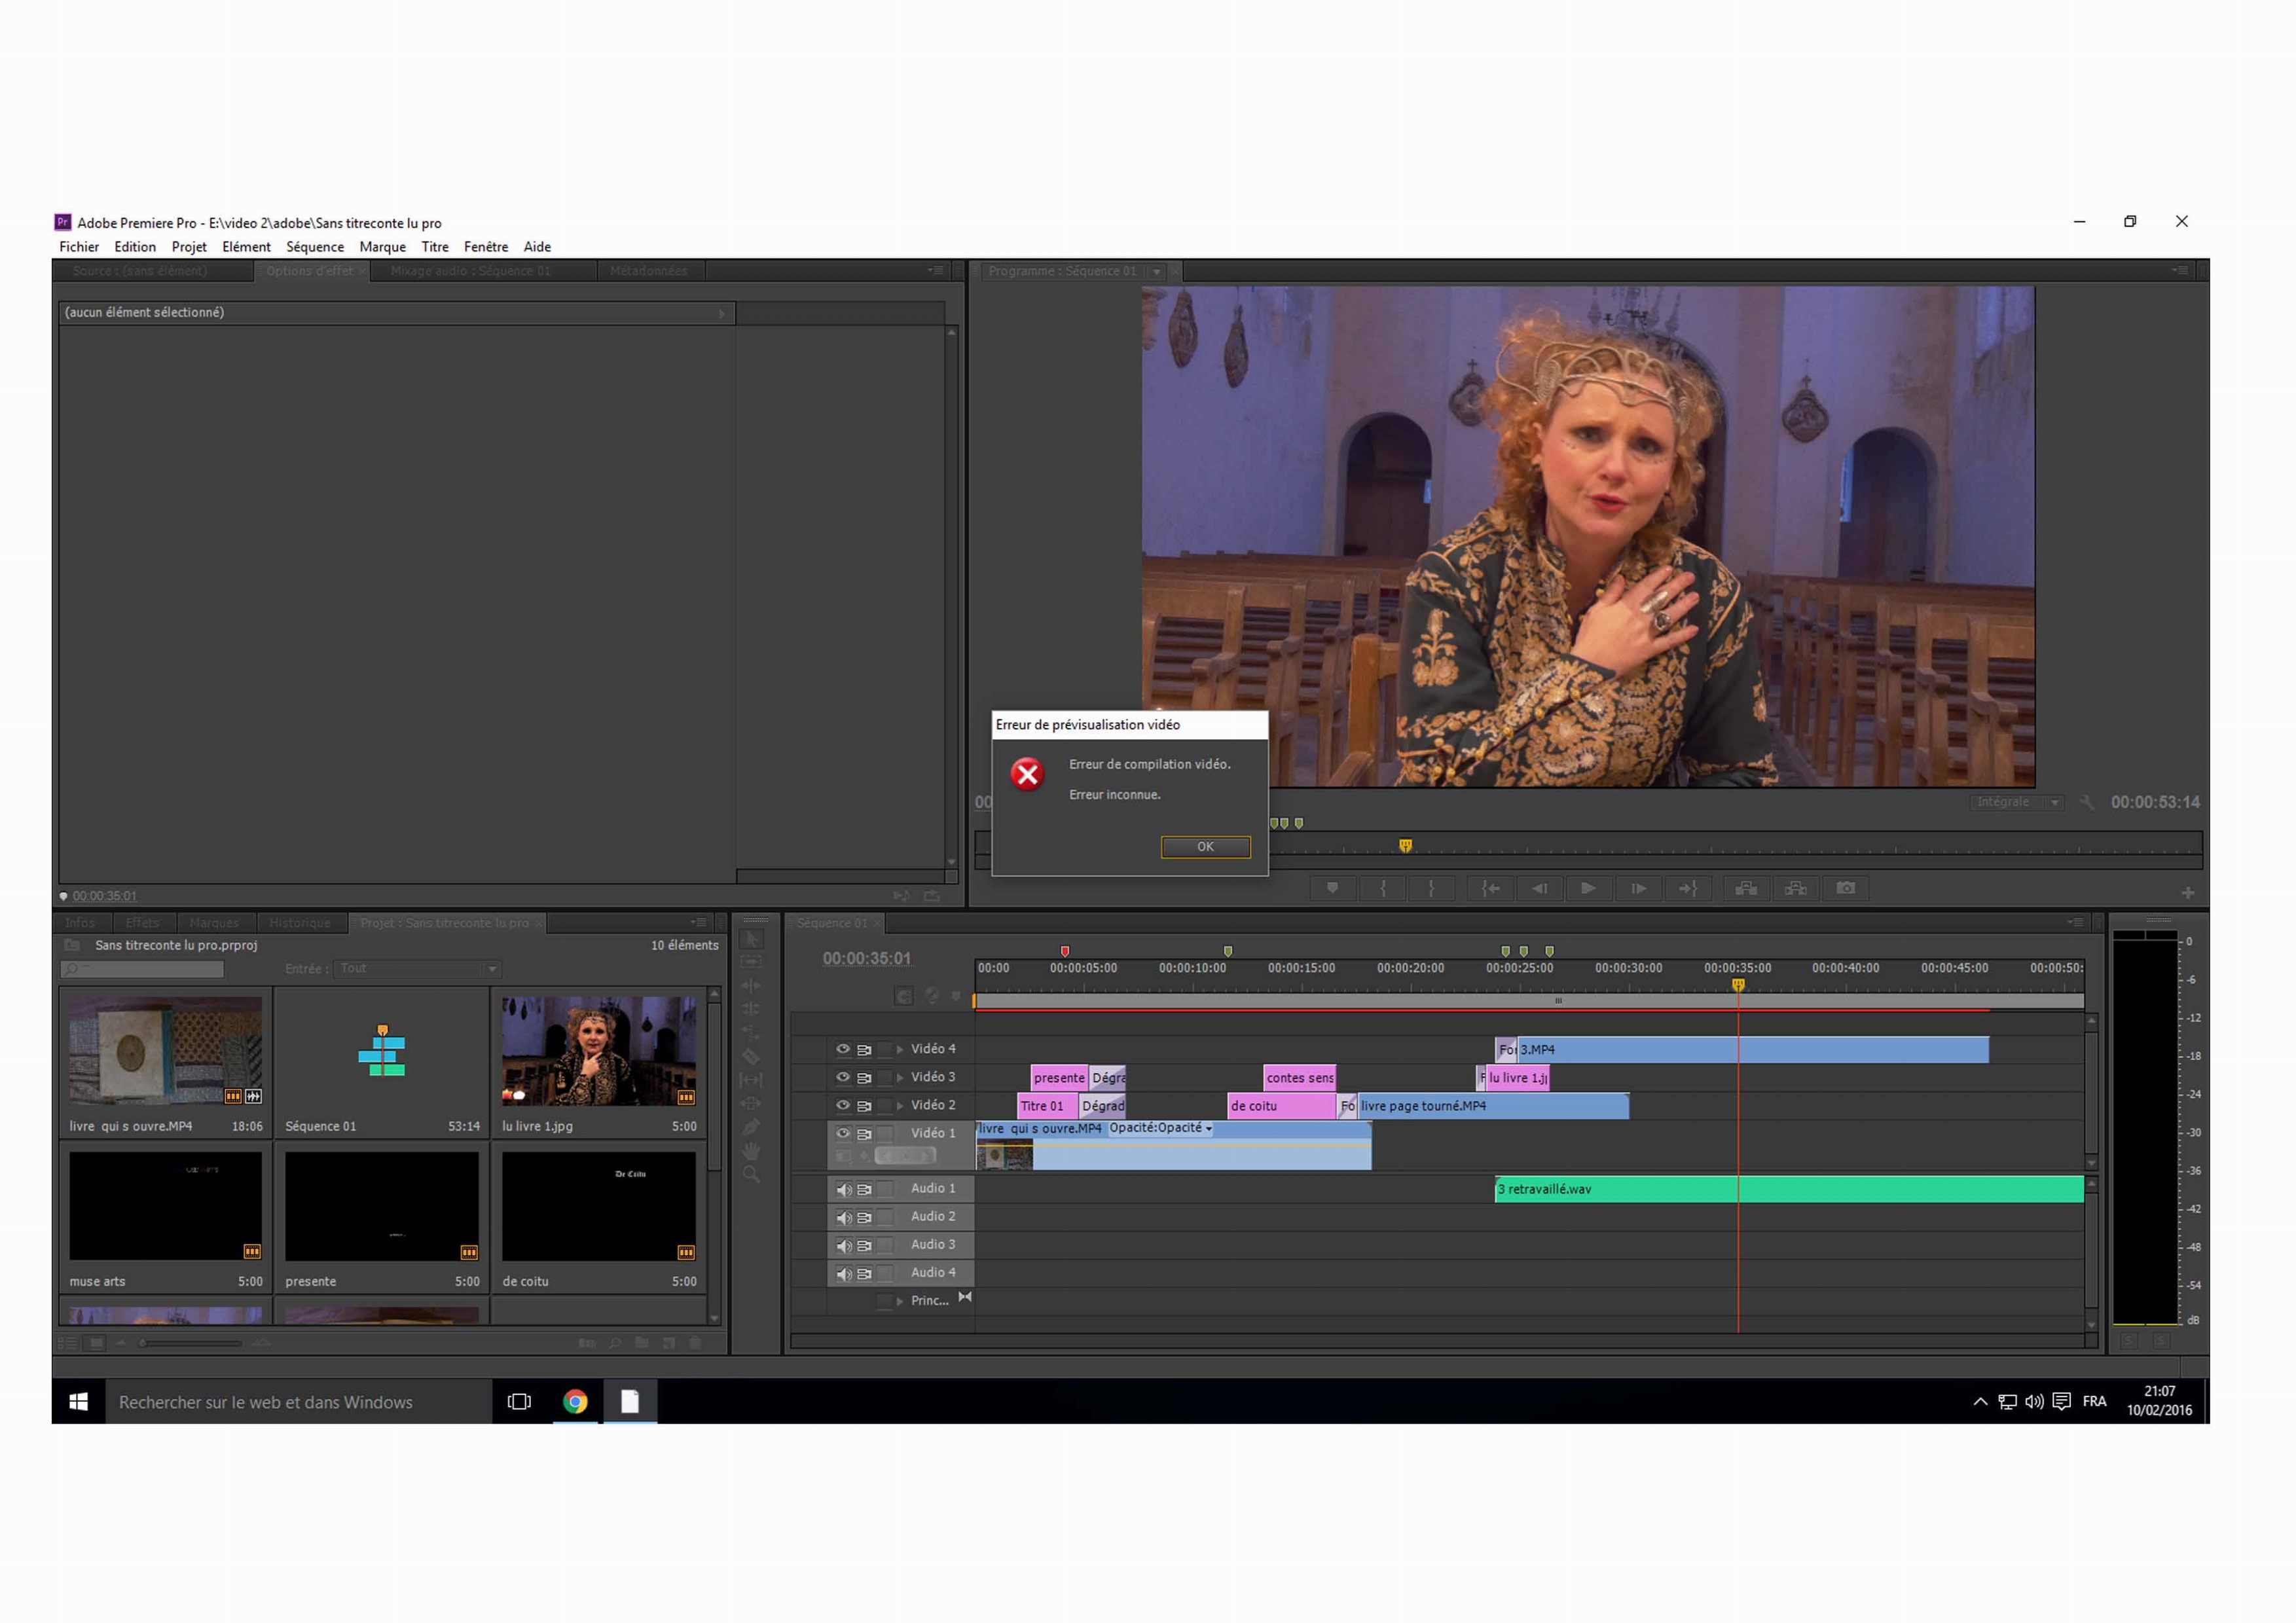Open the Entrée Tout dropdown
Screen dimensions: 2296x1623
pyautogui.click(x=418, y=969)
